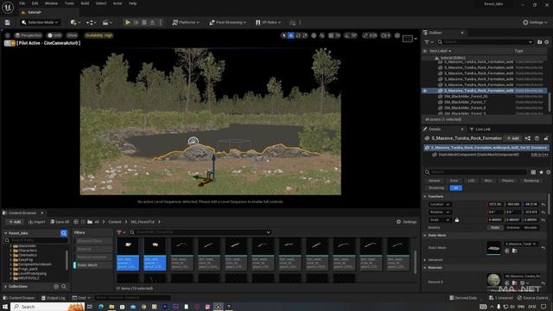553x311 pixels.
Task: Click Import in Content Browser
Action: [x=36, y=222]
